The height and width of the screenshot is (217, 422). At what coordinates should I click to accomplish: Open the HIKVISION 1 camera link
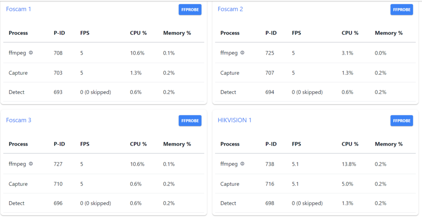point(234,120)
